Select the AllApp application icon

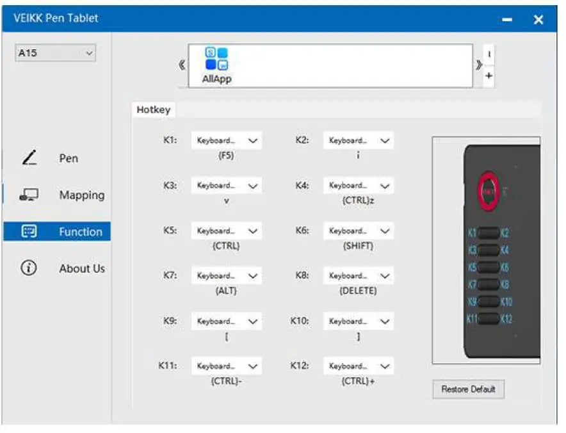click(x=216, y=65)
